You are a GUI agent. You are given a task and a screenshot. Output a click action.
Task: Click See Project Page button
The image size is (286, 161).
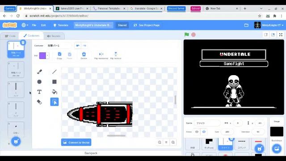[147, 25]
